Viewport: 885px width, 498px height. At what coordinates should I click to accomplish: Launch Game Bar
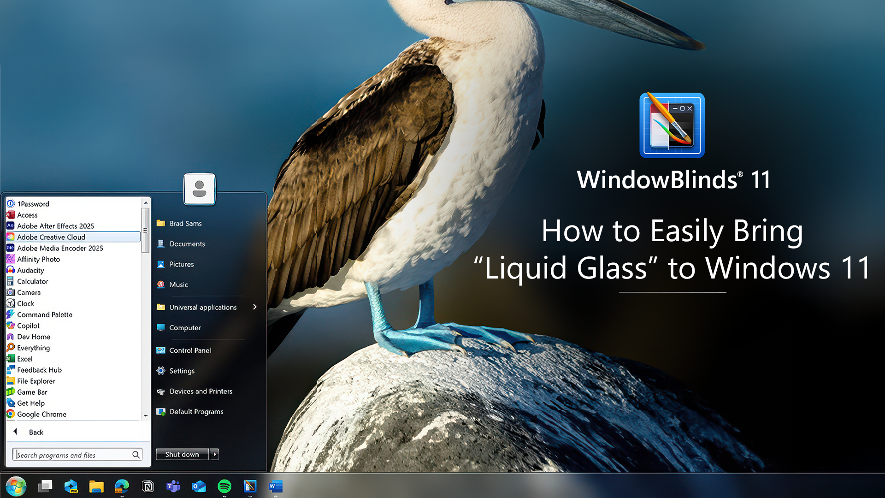coord(73,392)
